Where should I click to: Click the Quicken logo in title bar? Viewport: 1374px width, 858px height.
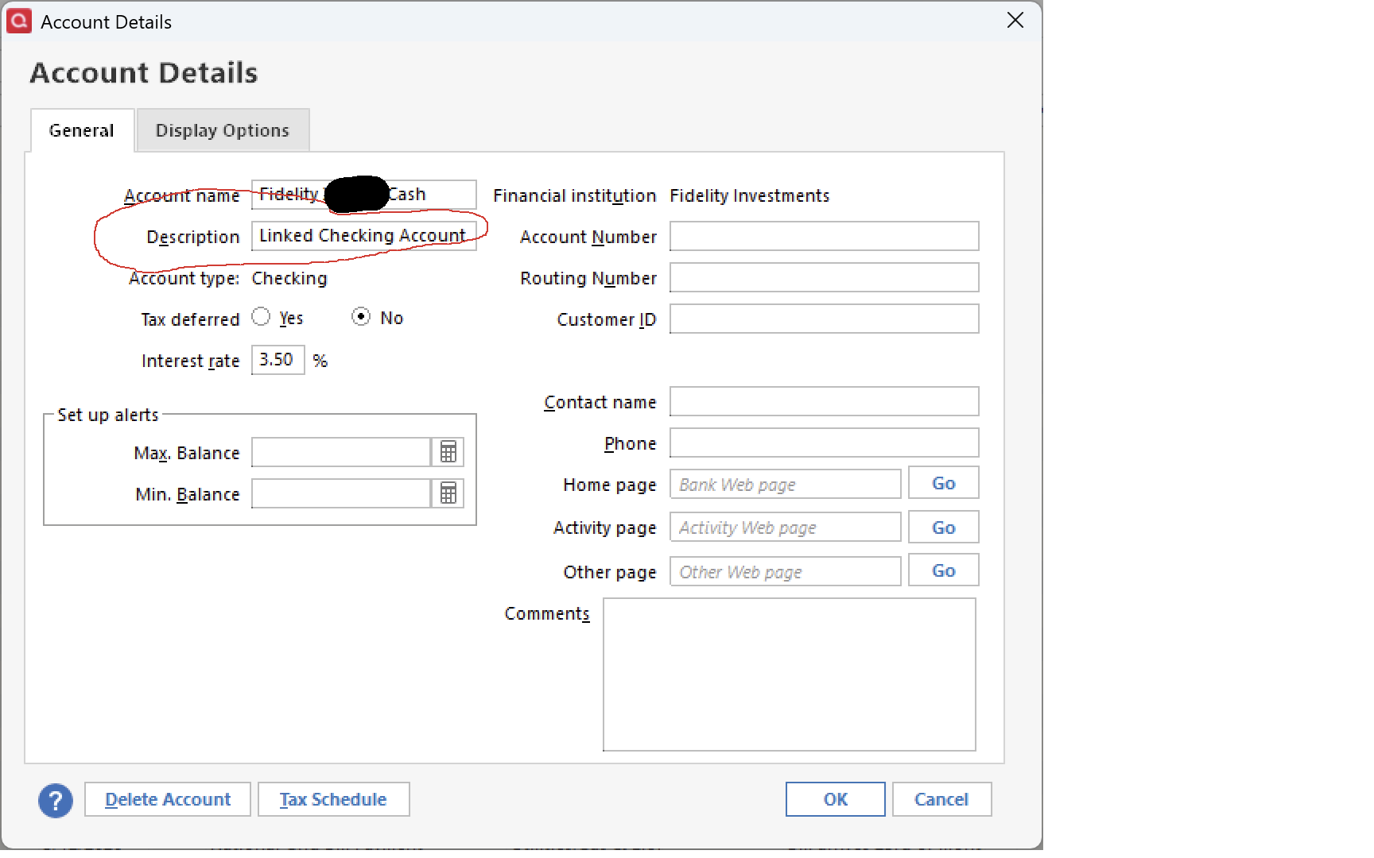(18, 21)
